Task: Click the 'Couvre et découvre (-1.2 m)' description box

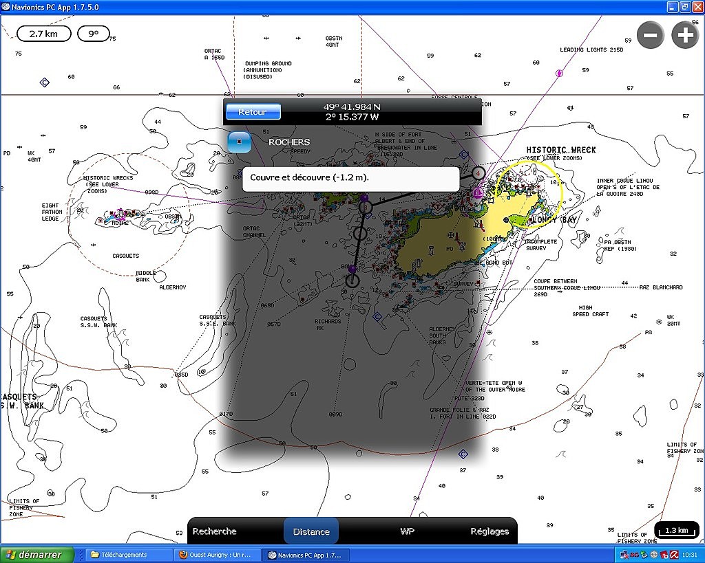Action: pyautogui.click(x=350, y=179)
